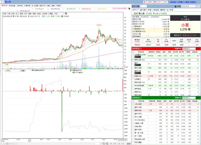Check the sell row with -418 net sell
Screen dimensions: 201x145
coord(133,107)
